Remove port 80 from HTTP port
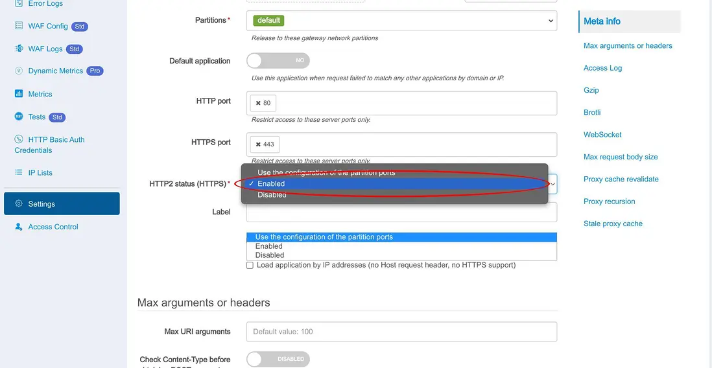The image size is (712, 368). (258, 103)
